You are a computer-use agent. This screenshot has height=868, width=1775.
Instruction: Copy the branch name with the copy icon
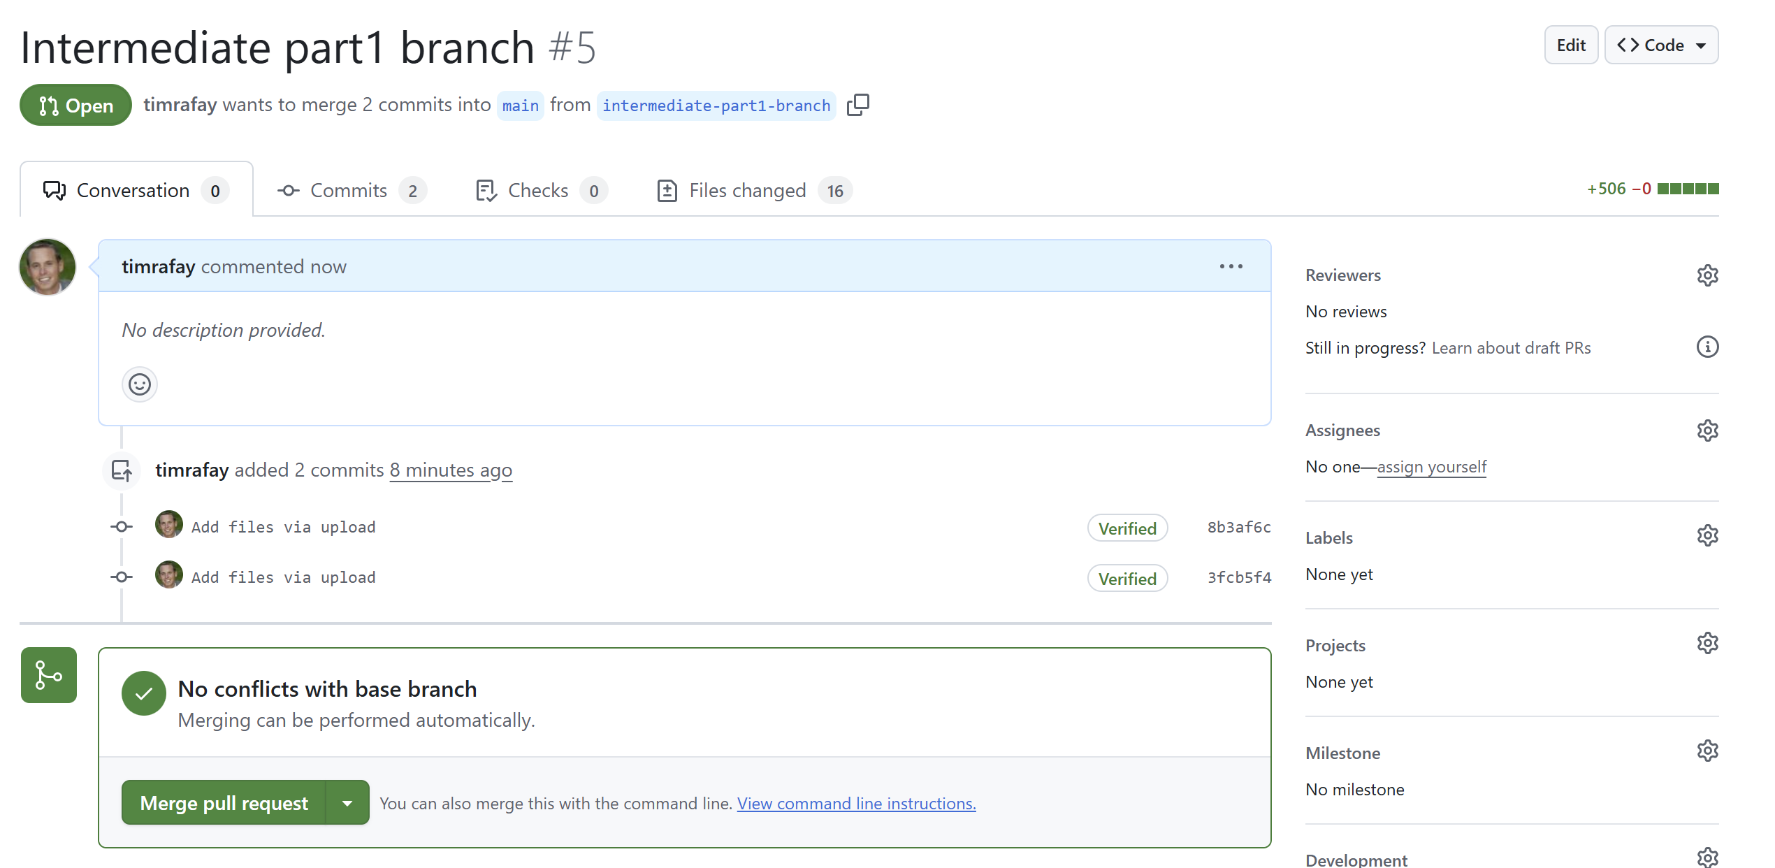click(x=858, y=105)
